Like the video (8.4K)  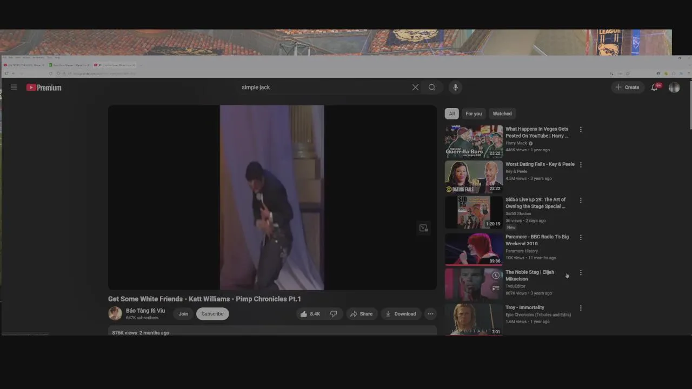coord(310,314)
